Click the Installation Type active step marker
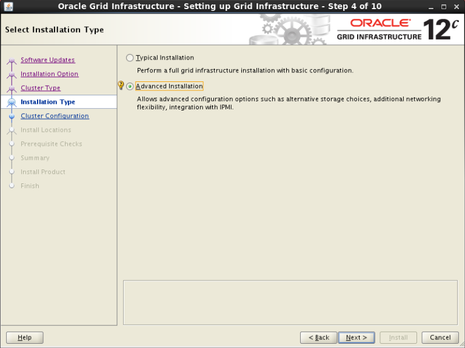The height and width of the screenshot is (348, 465). click(12, 102)
